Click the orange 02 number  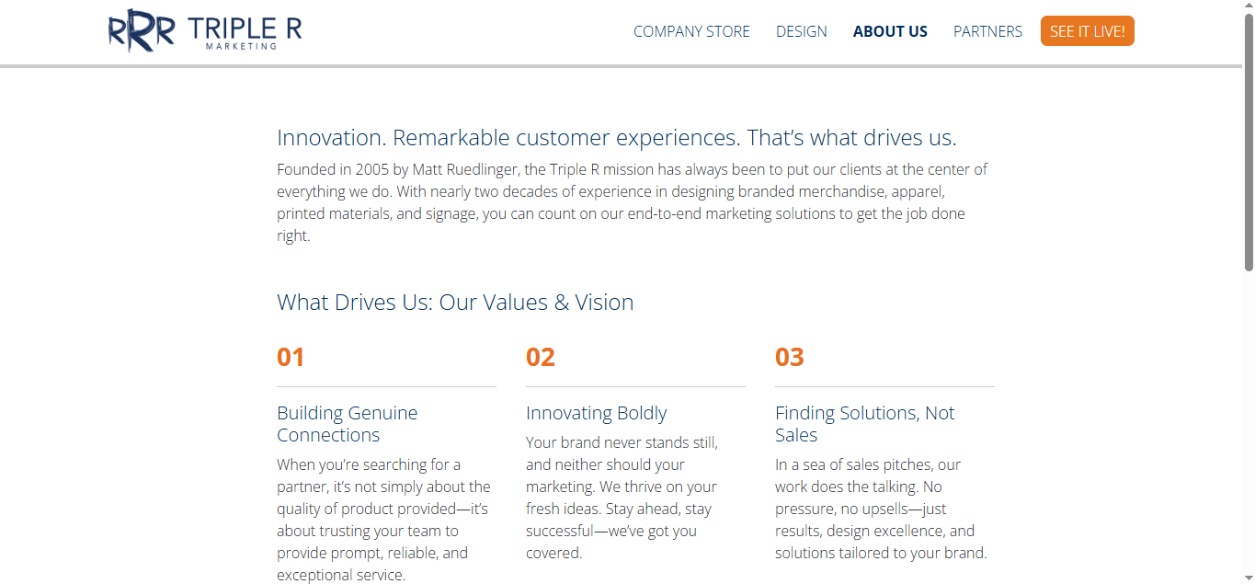click(541, 357)
